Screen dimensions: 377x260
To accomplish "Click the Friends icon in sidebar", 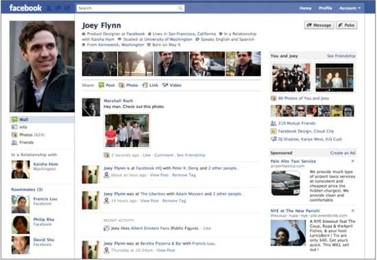I will 14,142.
